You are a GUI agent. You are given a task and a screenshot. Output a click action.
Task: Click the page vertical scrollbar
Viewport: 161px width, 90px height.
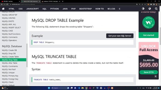point(160,36)
